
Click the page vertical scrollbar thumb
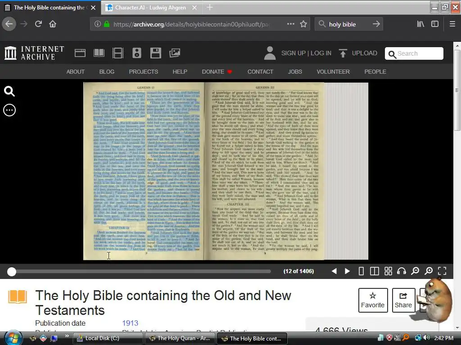pos(457,90)
